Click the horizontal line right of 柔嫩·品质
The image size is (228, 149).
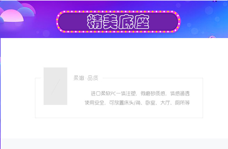coord(153,78)
